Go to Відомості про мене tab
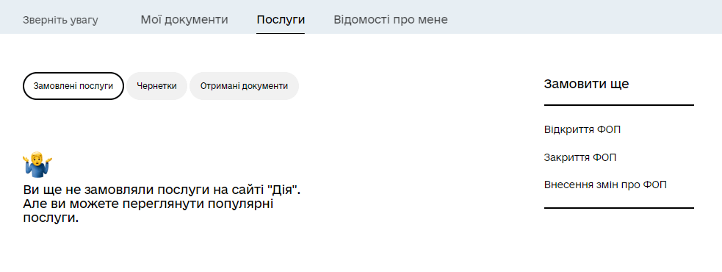This screenshot has height=272, width=722. pos(391,20)
